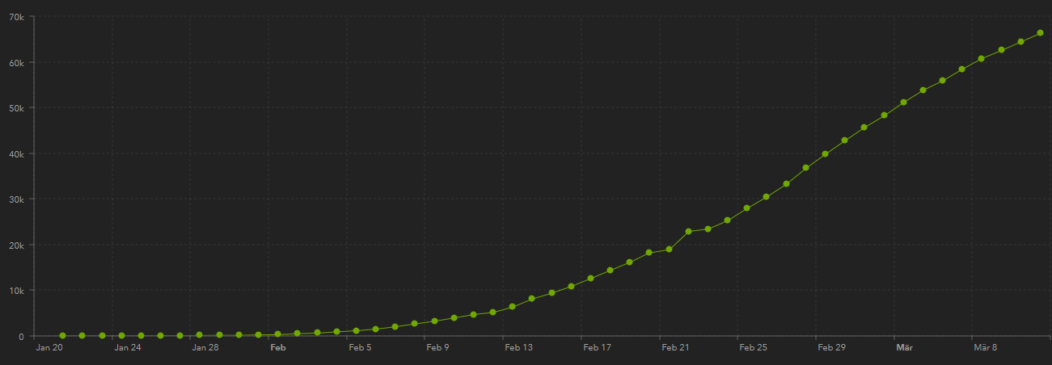Select the bold 'Feb' month label
The height and width of the screenshot is (365, 1052).
pyautogui.click(x=278, y=348)
